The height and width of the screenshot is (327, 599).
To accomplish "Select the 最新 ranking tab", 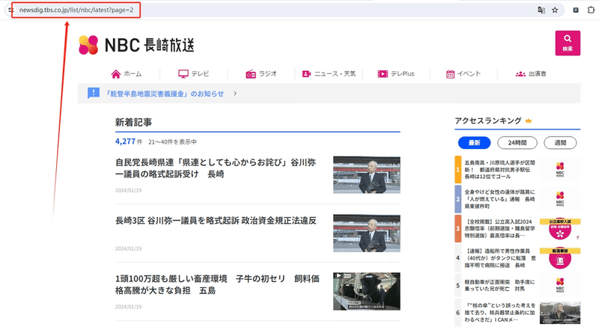I will pos(474,143).
